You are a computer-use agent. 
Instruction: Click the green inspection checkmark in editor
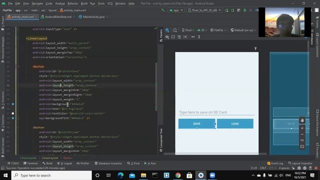coord(155,28)
